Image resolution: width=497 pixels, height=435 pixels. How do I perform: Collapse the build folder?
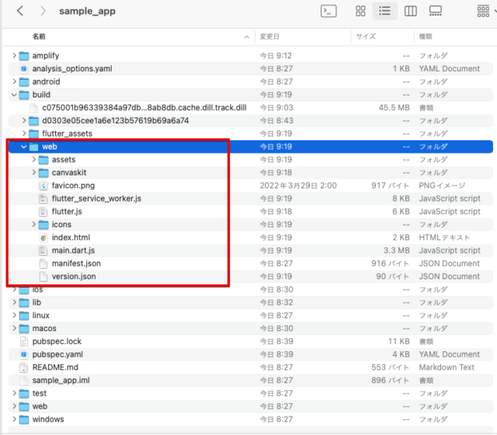pyautogui.click(x=14, y=95)
